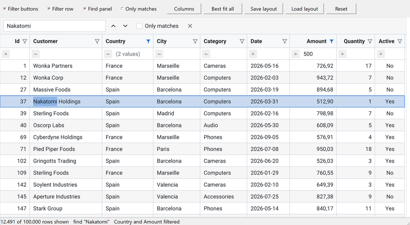Close the find panel with X
This screenshot has width=410, height=225.
pyautogui.click(x=190, y=26)
